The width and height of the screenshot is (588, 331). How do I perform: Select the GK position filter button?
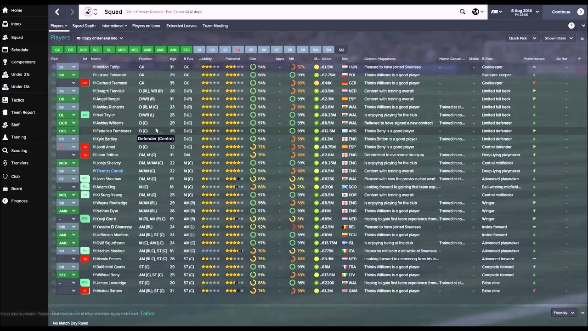[57, 50]
